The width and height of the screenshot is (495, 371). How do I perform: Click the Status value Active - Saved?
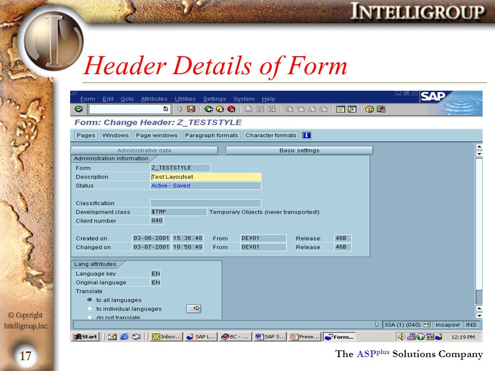tap(206, 185)
